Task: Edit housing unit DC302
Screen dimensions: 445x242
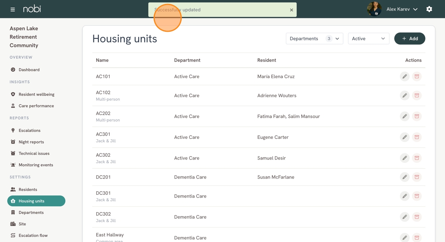Action: (404, 217)
